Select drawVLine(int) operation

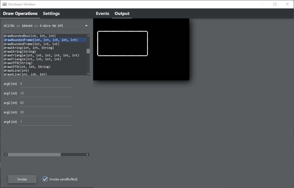pyautogui.click(x=45, y=71)
